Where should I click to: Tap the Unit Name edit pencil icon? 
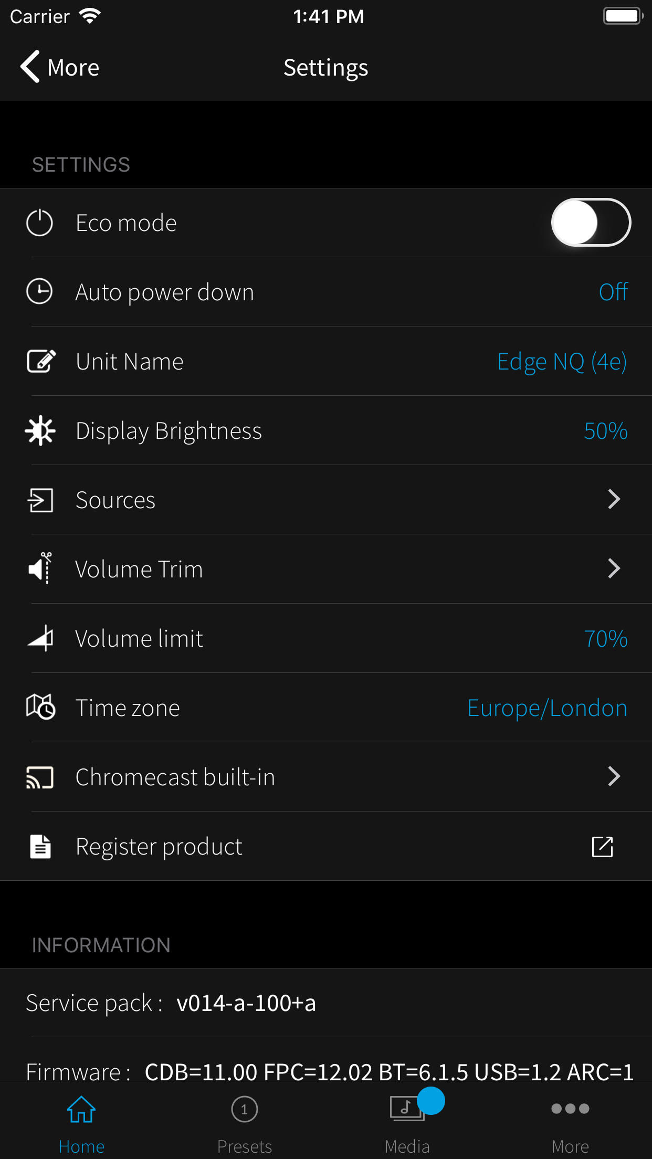point(41,361)
